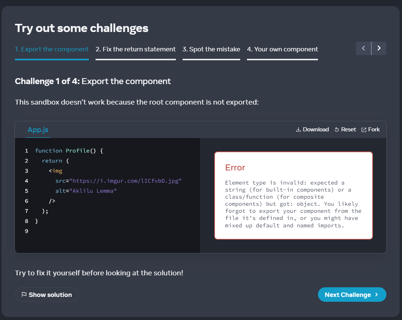
Task: Click the 'return (' code line
Action: tap(55, 161)
